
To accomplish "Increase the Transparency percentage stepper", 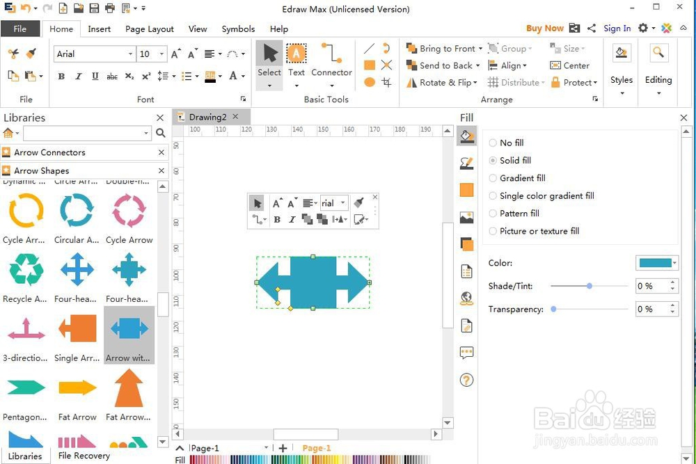I will [x=673, y=305].
